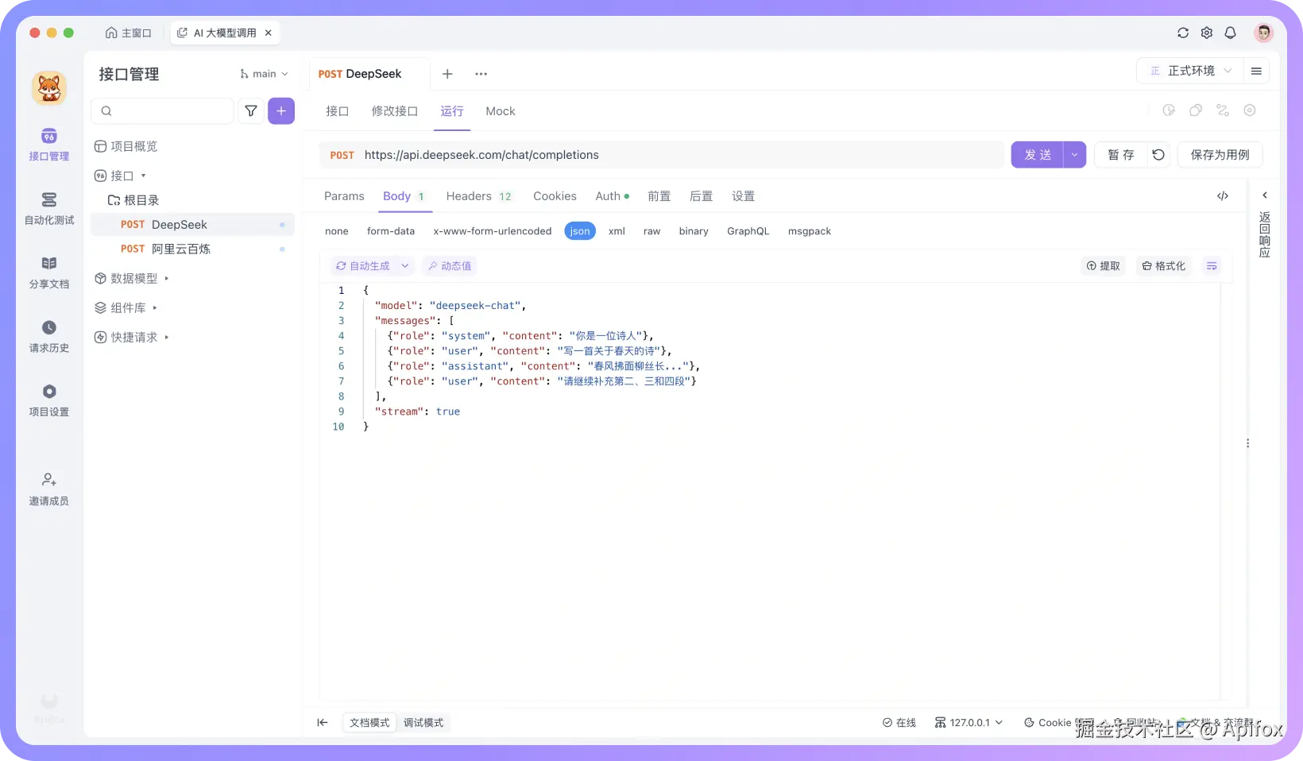Open 项目设置 in the sidebar
The width and height of the screenshot is (1303, 761).
click(x=49, y=400)
